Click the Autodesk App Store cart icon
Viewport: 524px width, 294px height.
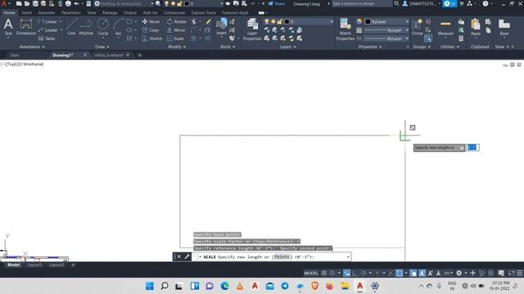tap(462, 3)
